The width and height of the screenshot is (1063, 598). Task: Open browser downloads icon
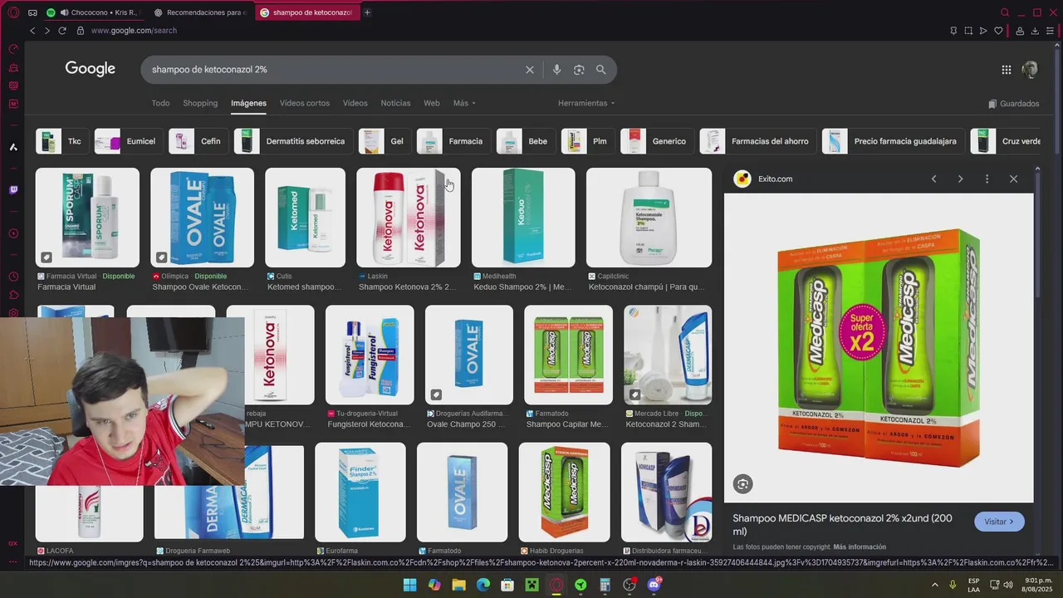1035,31
